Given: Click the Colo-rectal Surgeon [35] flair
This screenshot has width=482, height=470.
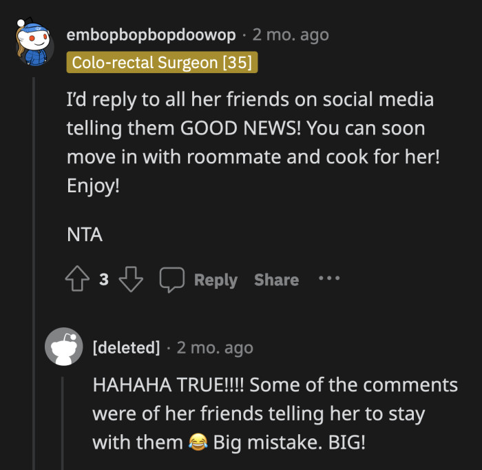Looking at the screenshot, I should coord(163,63).
